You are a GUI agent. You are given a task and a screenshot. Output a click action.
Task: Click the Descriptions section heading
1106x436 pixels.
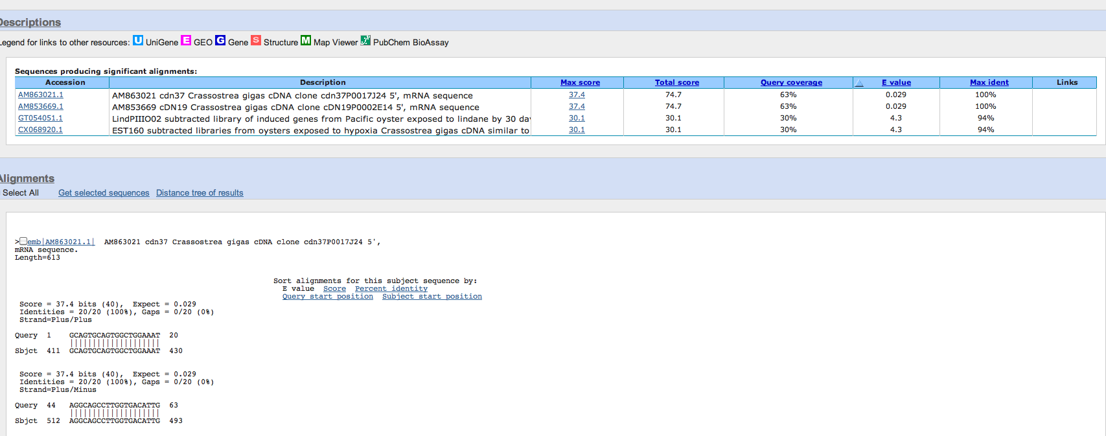click(x=30, y=22)
